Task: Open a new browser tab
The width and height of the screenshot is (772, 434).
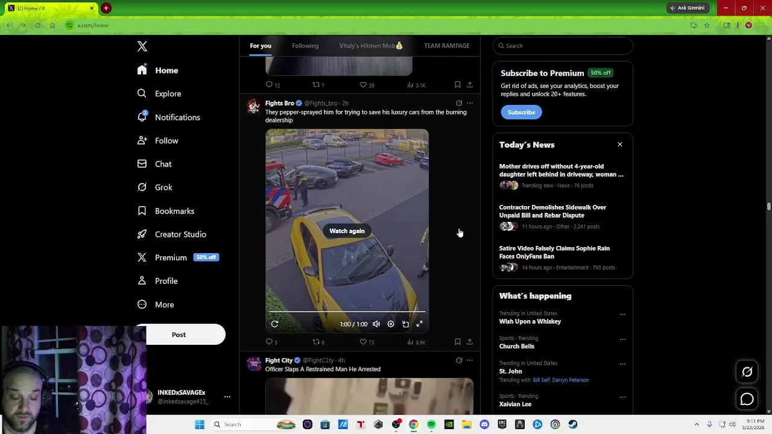Action: click(106, 8)
